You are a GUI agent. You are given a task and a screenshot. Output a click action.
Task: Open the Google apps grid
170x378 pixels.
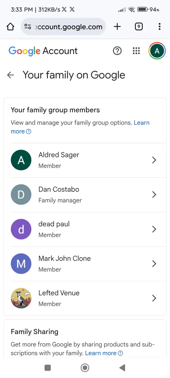(136, 51)
